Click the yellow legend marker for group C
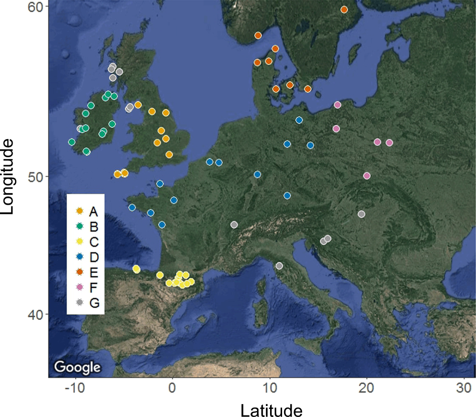Image resolution: width=476 pixels, height=417 pixels. point(79,242)
